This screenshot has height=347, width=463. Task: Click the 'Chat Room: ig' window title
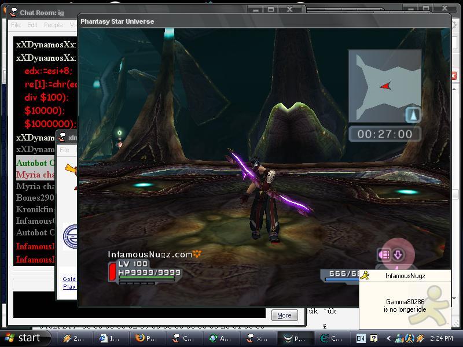(x=42, y=13)
